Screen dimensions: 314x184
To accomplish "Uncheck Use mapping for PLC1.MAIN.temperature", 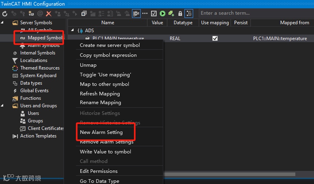I will pos(215,38).
